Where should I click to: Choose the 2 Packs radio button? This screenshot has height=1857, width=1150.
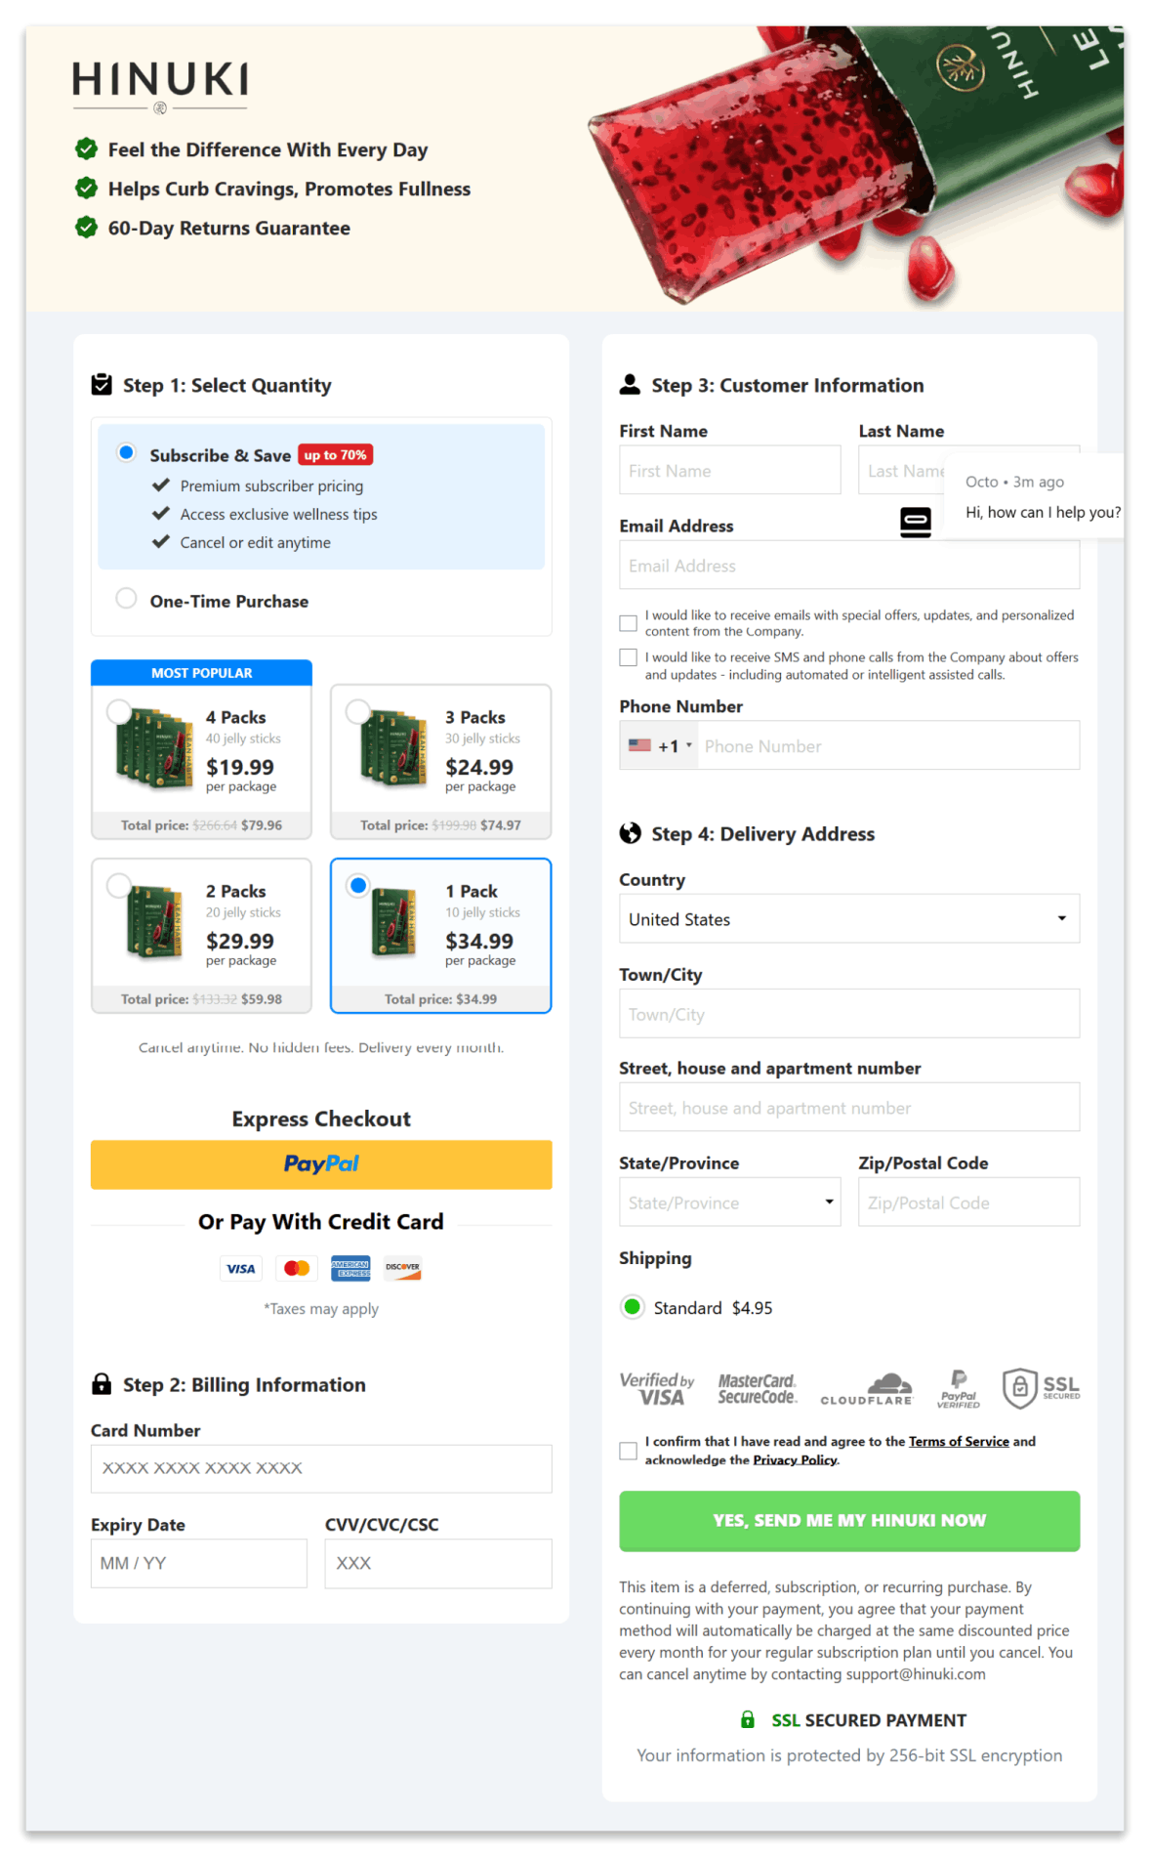(119, 886)
